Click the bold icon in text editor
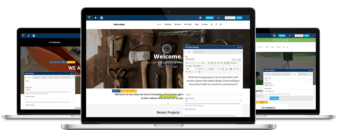Image resolution: width=337 pixels, height=130 pixels. [186, 63]
